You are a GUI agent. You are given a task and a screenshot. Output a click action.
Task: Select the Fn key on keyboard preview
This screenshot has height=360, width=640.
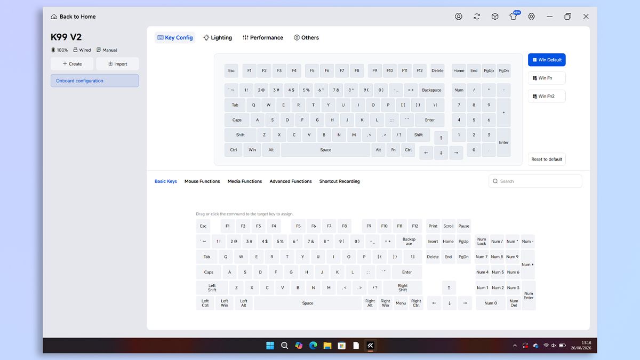coord(393,150)
